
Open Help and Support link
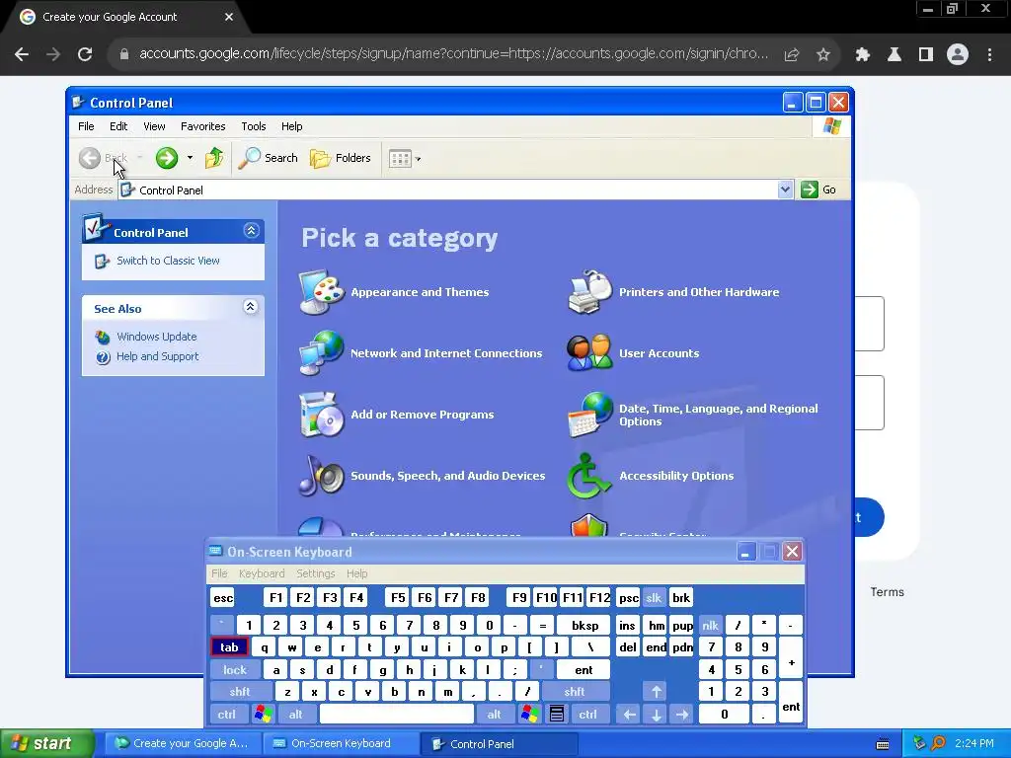(x=157, y=356)
